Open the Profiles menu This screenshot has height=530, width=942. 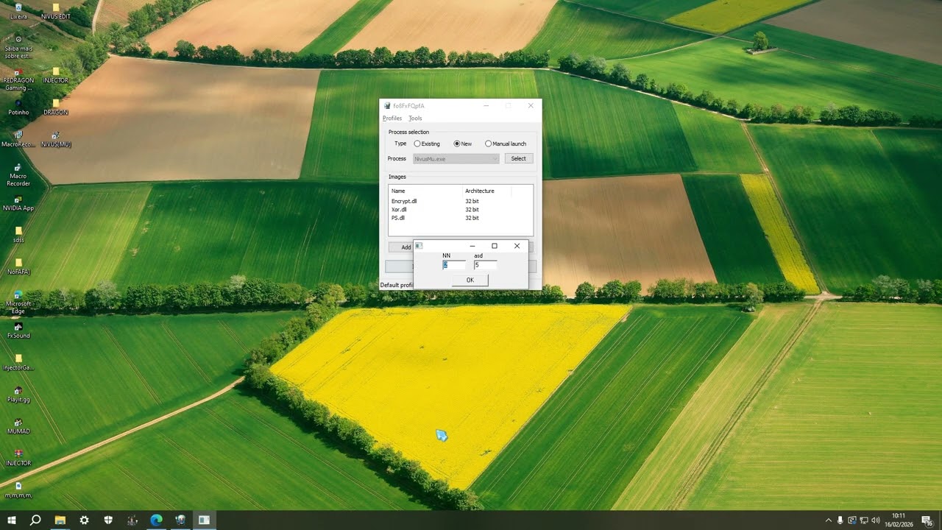392,119
